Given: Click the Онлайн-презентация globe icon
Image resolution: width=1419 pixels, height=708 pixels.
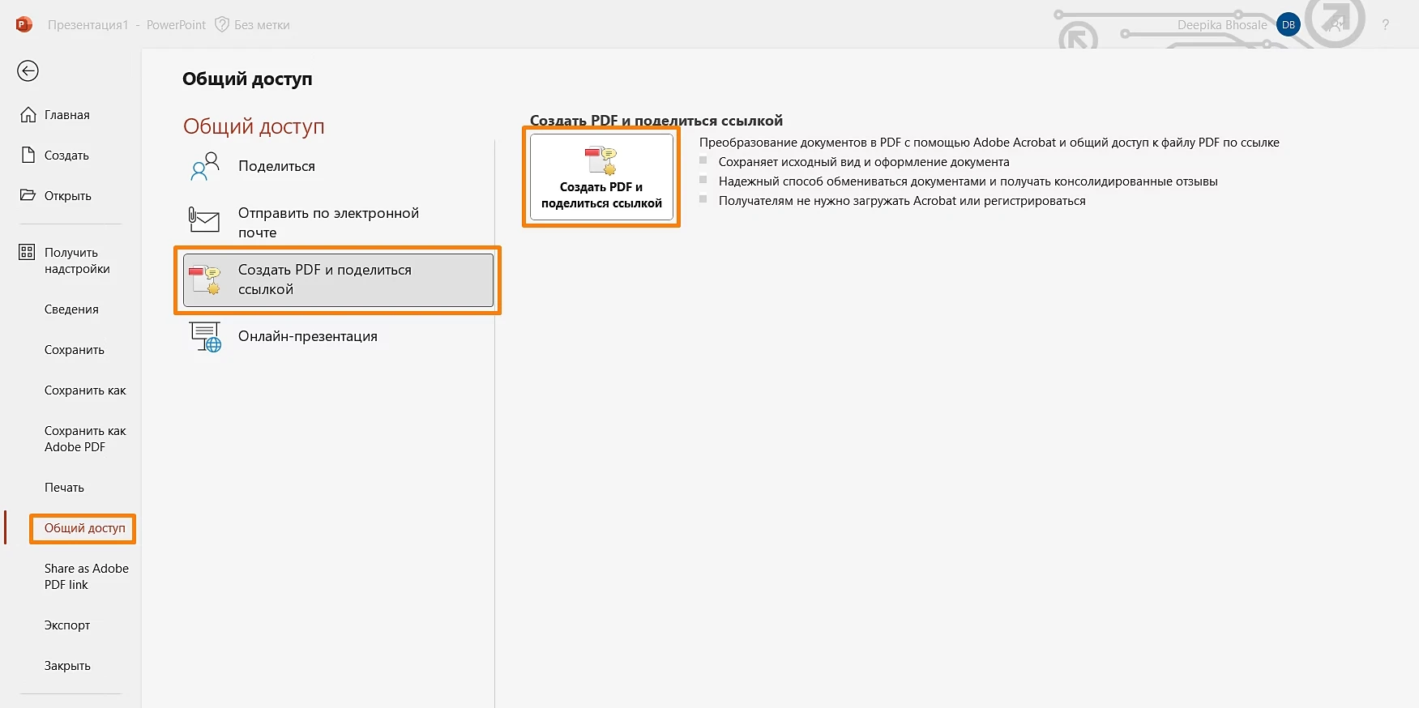Looking at the screenshot, I should (x=205, y=337).
